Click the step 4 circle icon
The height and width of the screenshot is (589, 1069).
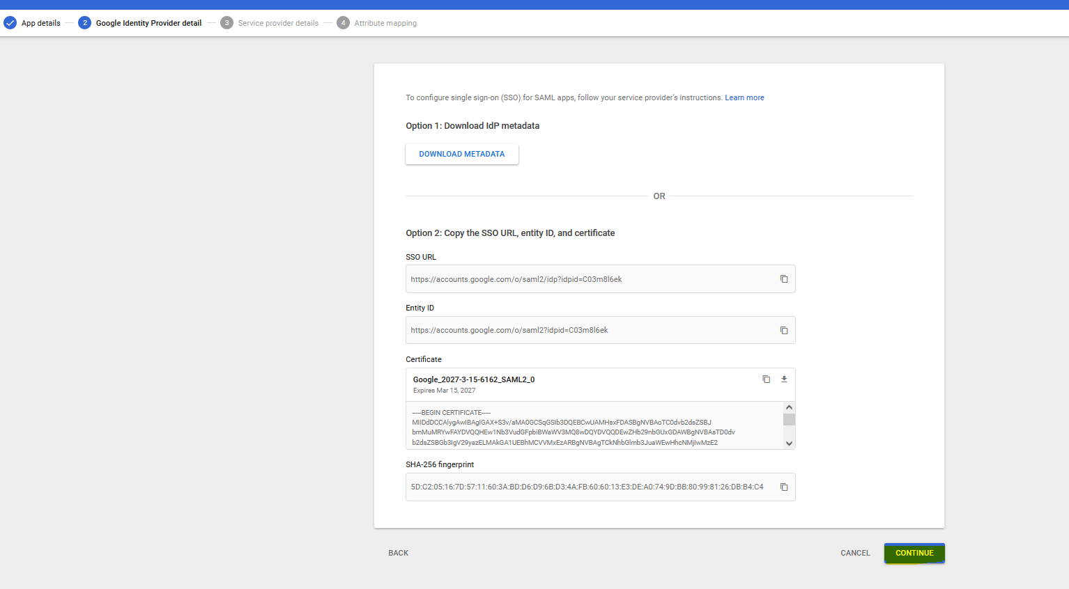(343, 23)
